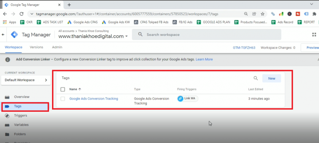Open the Google apps grid icon
Viewport: 319px width, 143px height.
click(x=314, y=35)
